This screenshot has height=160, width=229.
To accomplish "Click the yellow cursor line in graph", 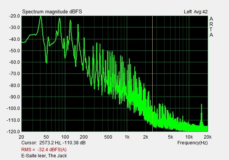I will tap(152, 74).
